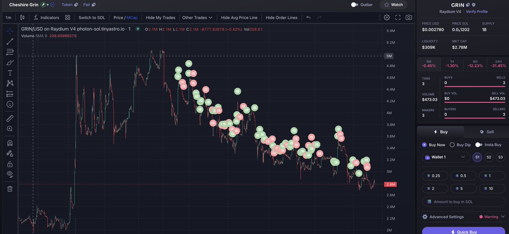Open the Indicators dialog
This screenshot has height=234, width=509.
[47, 18]
